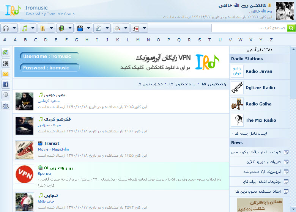Image resolution: width=296 pixels, height=212 pixels.
Task: Open Radio Javan station link
Action: (x=259, y=71)
